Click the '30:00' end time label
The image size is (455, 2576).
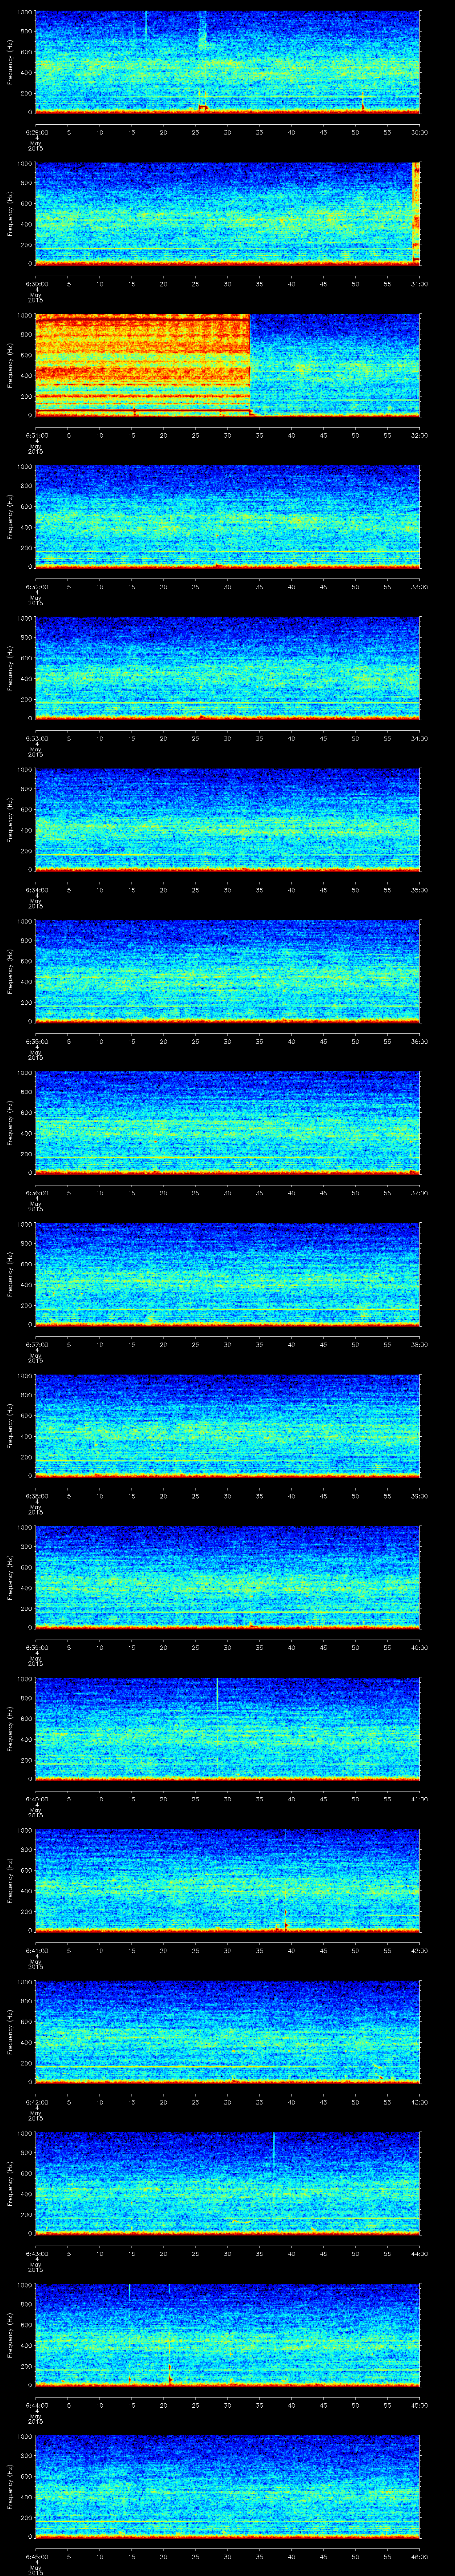[420, 132]
